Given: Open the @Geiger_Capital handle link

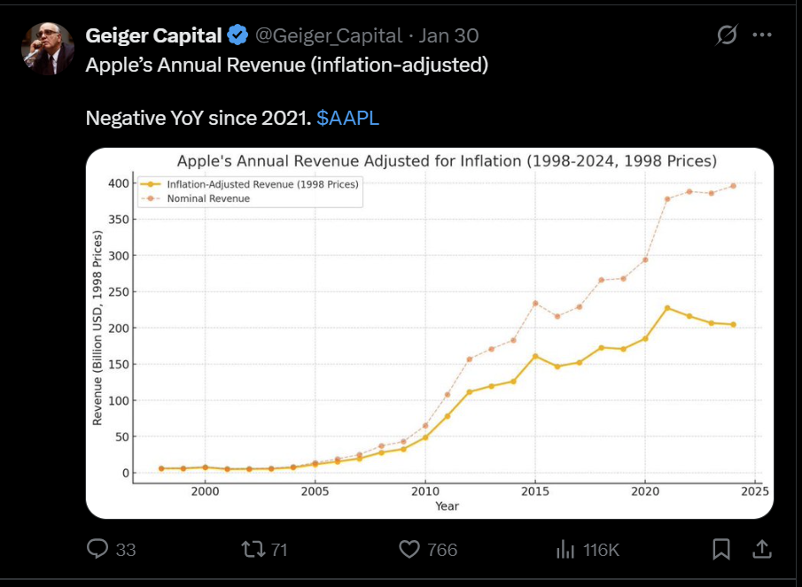Looking at the screenshot, I should click(329, 35).
